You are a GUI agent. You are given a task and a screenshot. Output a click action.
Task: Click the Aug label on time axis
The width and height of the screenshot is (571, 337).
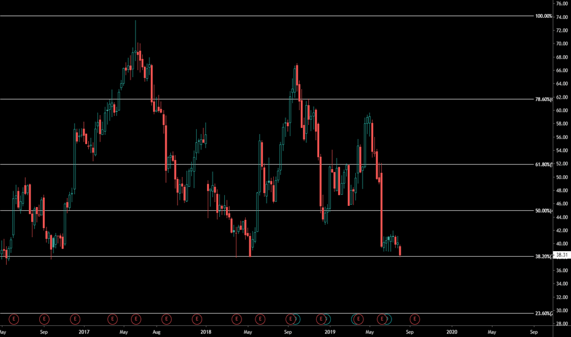coord(156,332)
